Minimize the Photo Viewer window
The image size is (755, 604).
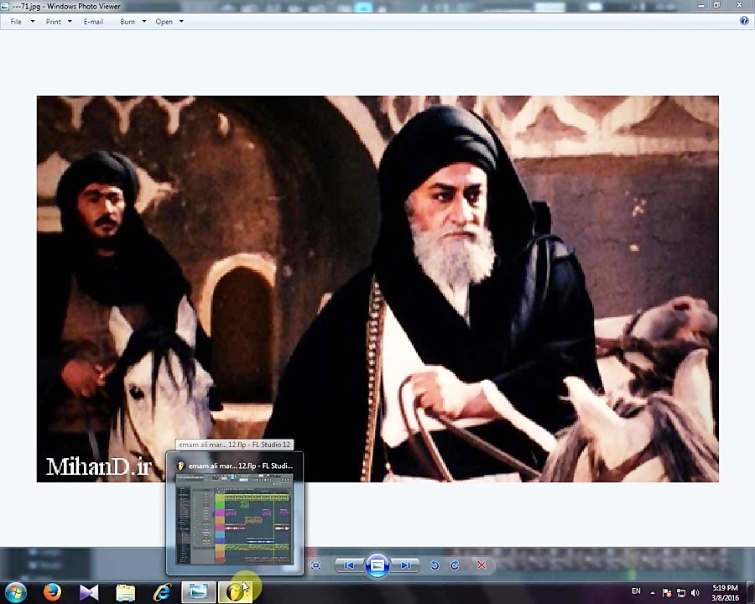point(701,5)
